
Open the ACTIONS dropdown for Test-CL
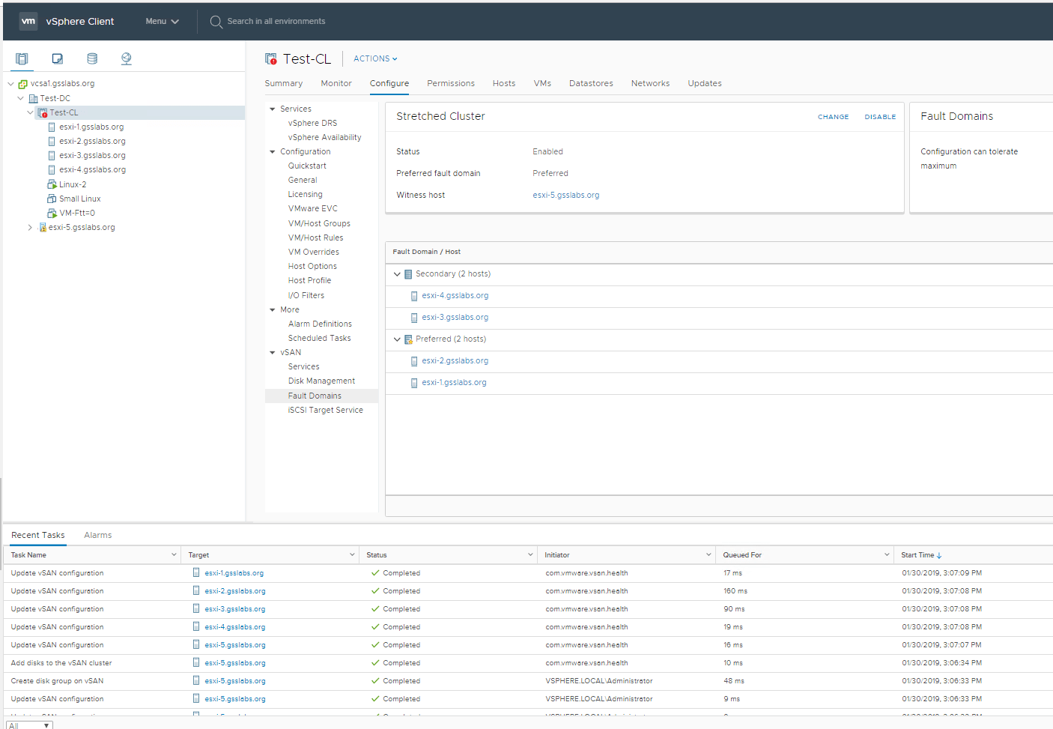click(x=375, y=58)
